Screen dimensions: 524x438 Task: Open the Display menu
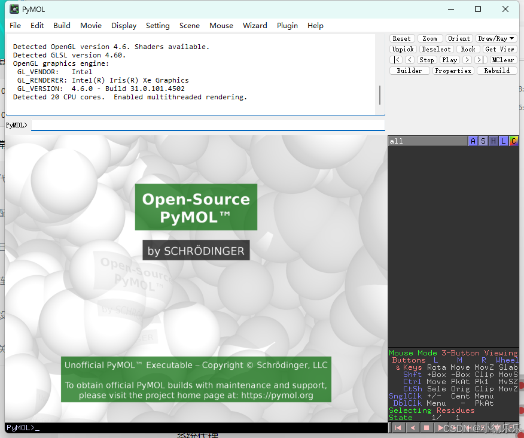[x=124, y=26]
